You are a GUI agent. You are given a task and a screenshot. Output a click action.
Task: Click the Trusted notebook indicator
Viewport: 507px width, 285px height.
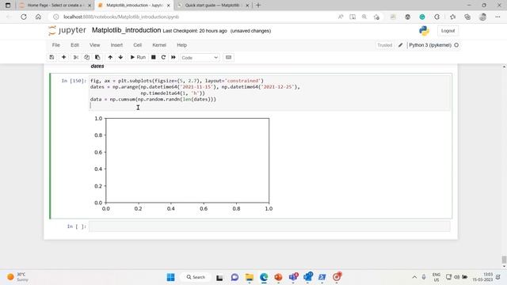pyautogui.click(x=384, y=45)
